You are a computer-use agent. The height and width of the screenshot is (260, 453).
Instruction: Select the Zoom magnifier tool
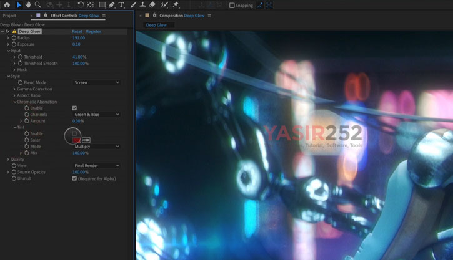tap(37, 4)
